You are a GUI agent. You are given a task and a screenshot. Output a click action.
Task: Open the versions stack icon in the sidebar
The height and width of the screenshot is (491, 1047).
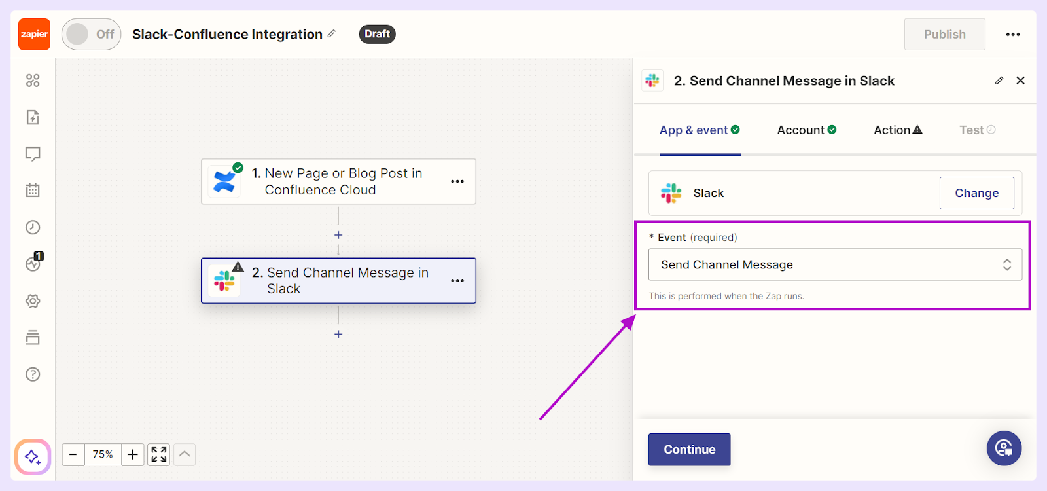33,338
